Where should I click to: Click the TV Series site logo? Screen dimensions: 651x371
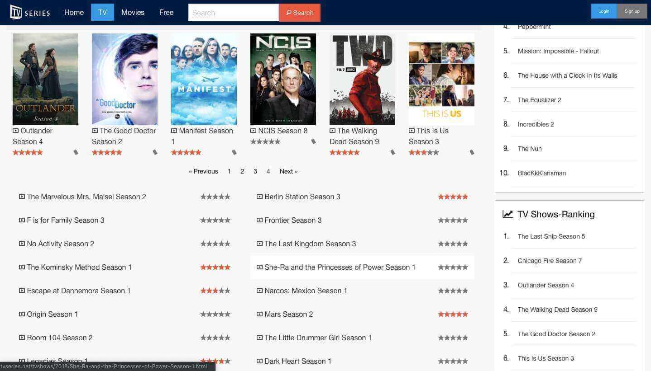[30, 12]
